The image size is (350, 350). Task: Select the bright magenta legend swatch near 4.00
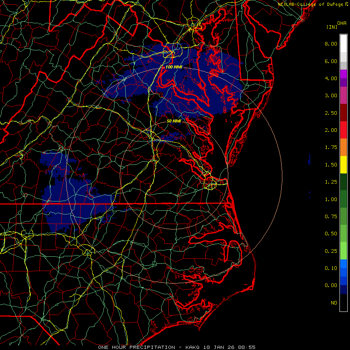tap(343, 74)
